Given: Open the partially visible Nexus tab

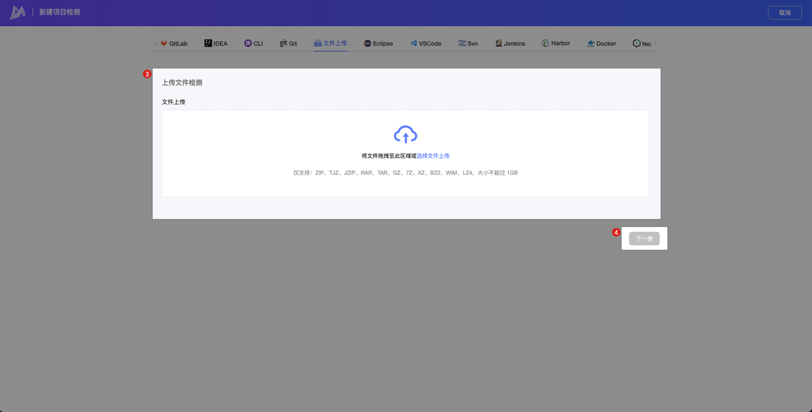Looking at the screenshot, I should [642, 44].
